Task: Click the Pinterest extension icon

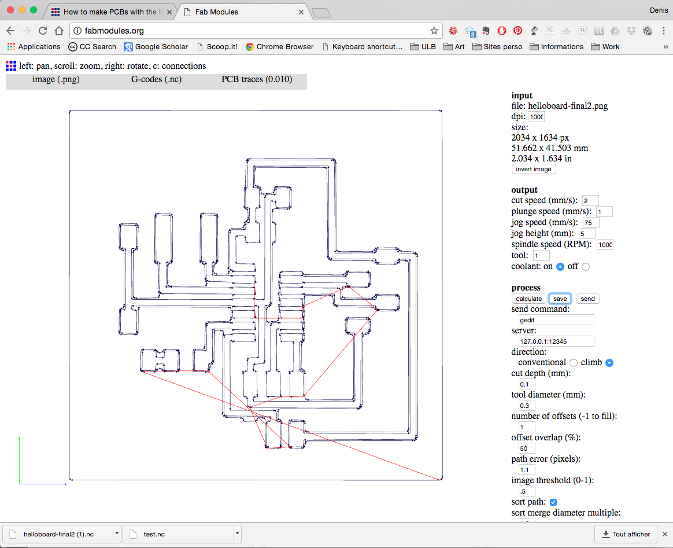Action: [x=517, y=31]
